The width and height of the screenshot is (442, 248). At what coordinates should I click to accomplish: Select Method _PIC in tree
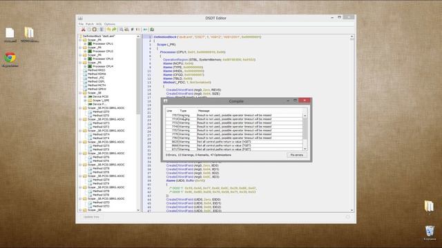point(96,78)
